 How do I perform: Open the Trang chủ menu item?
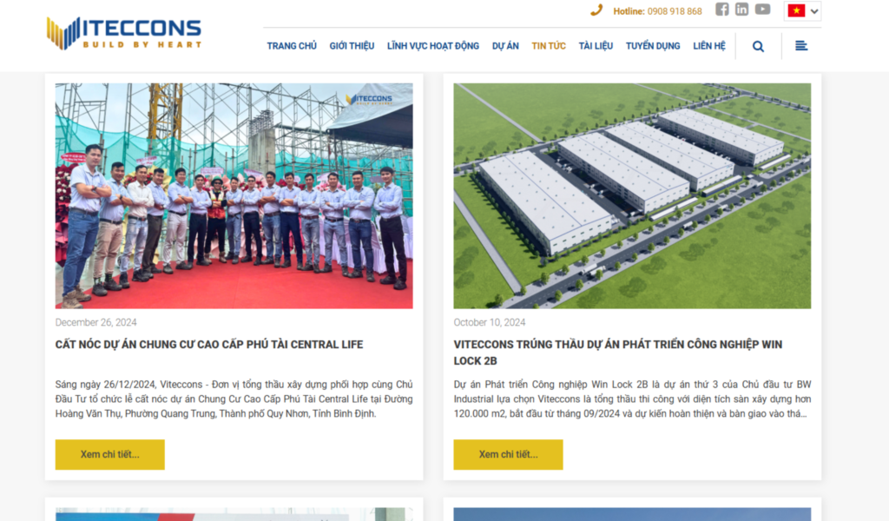(292, 46)
